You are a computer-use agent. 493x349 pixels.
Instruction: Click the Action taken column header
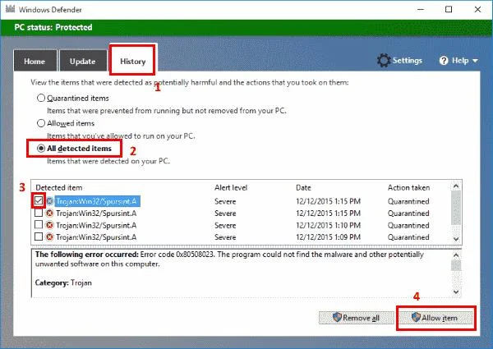[408, 187]
